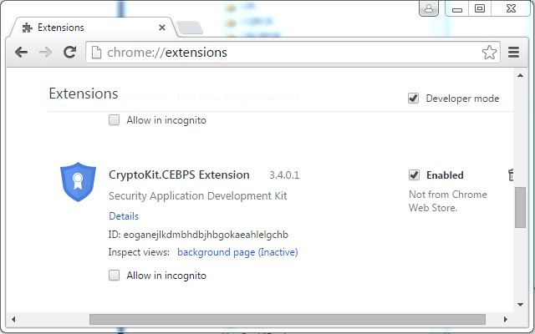Inspect the background page (Inactive) link
This screenshot has width=535, height=334.
(x=237, y=252)
